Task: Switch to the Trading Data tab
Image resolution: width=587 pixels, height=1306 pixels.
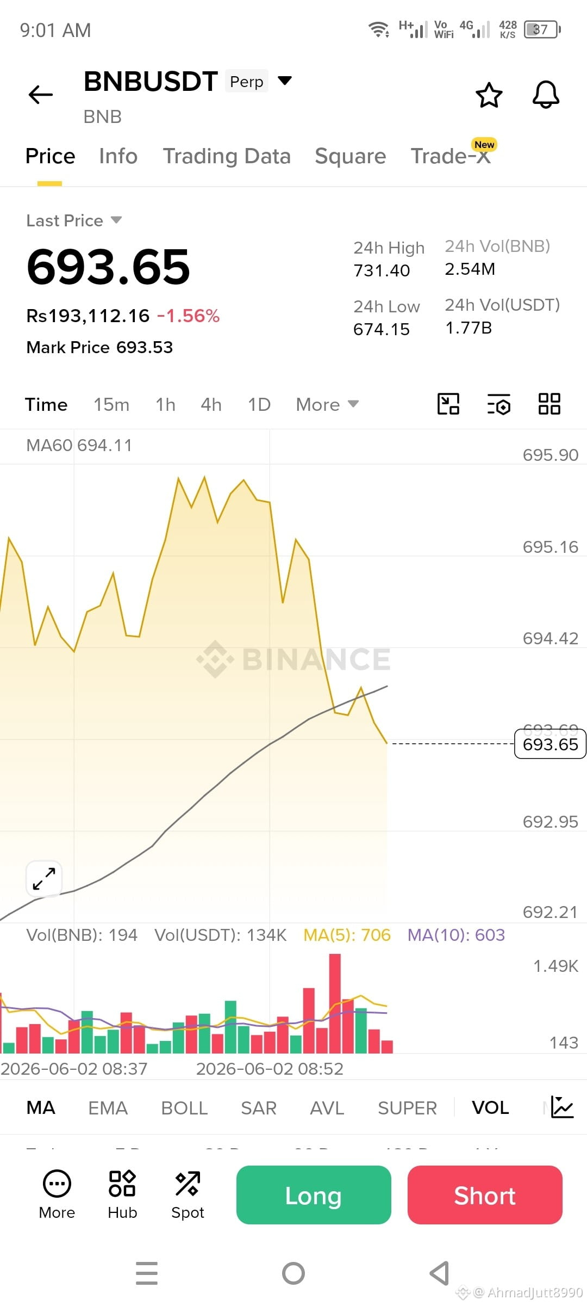Action: tap(227, 156)
